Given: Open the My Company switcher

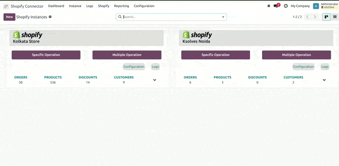Looking at the screenshot, I should [300, 6].
